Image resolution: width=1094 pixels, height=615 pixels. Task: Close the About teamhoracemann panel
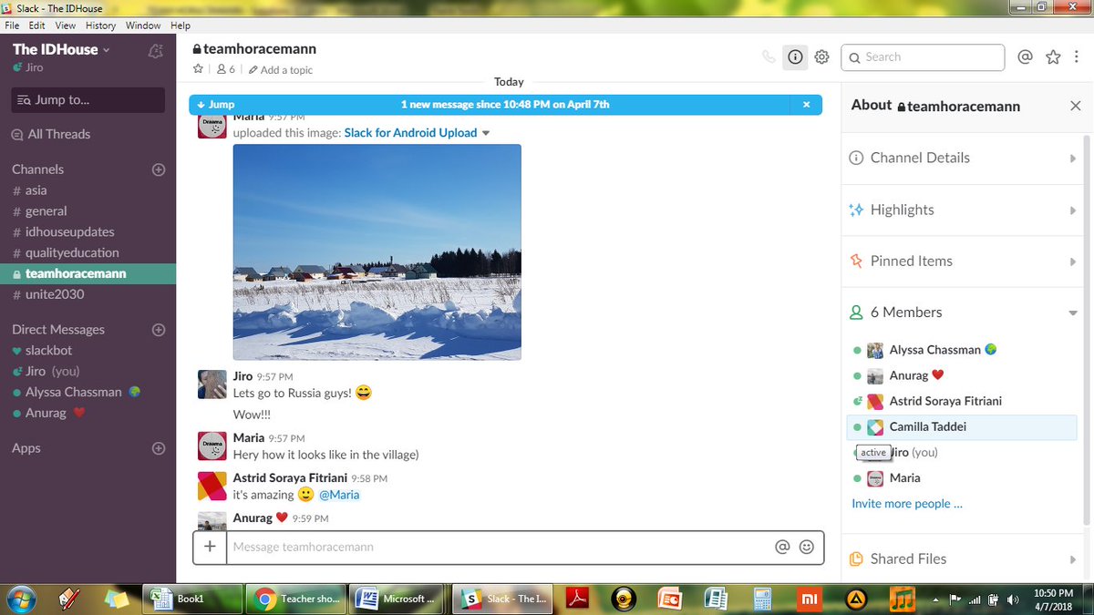tap(1075, 106)
